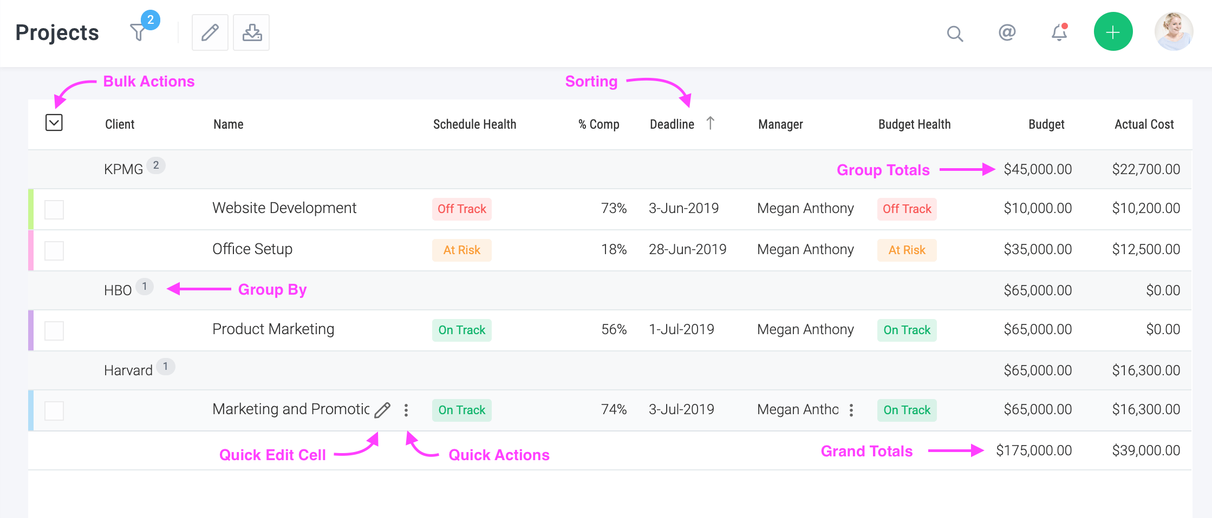Click the green plus add button
Image resolution: width=1212 pixels, height=518 pixels.
(x=1113, y=32)
